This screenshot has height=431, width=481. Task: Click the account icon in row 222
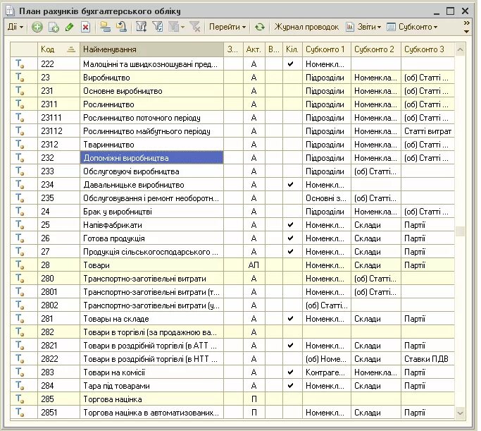[x=20, y=64]
